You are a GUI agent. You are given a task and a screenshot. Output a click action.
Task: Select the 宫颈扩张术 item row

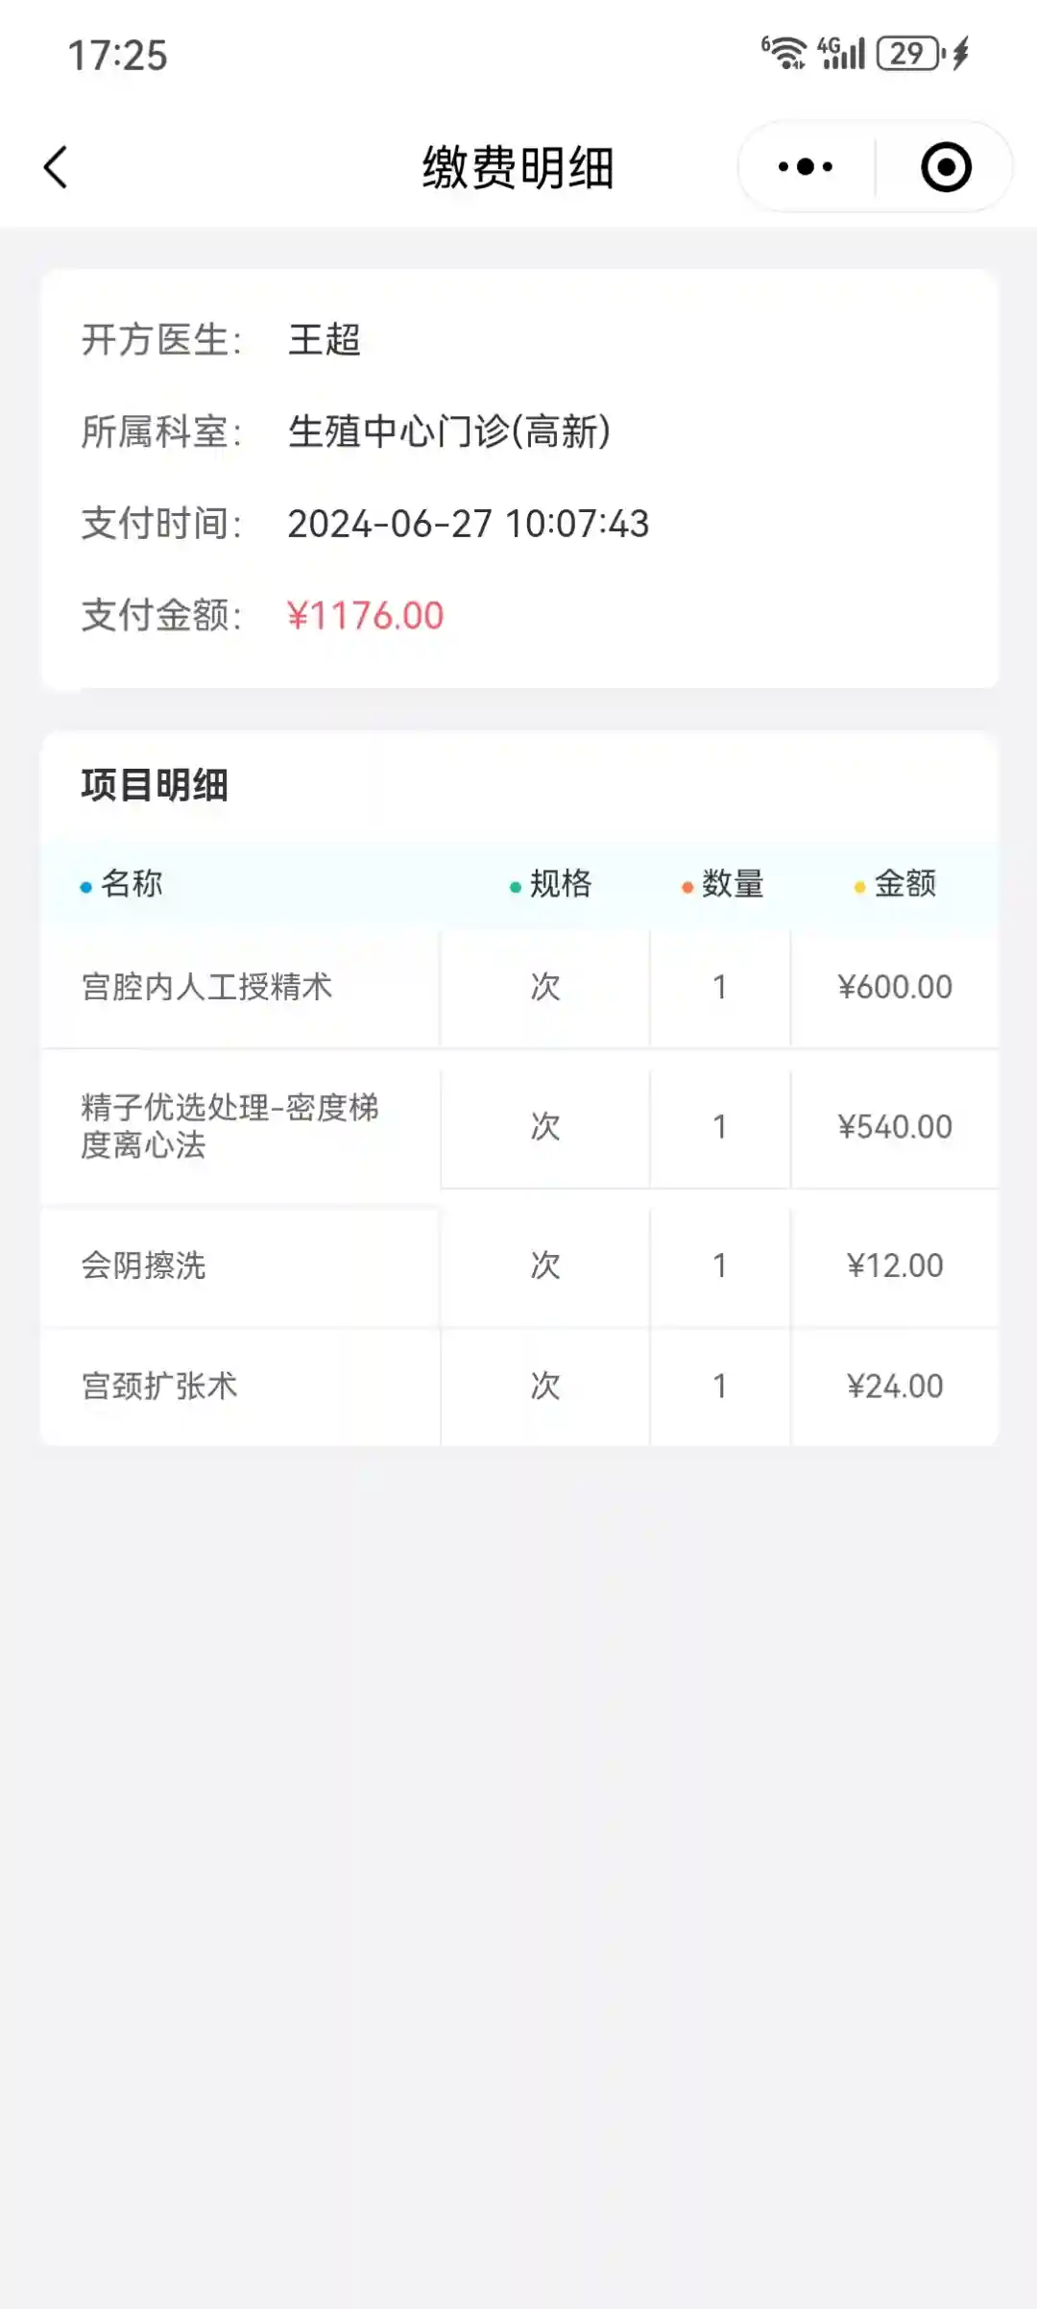pyautogui.click(x=159, y=1386)
